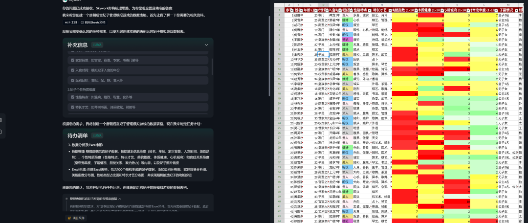Open filter dropdown for 体质健康 column
The image size is (528, 223).
(442, 10)
